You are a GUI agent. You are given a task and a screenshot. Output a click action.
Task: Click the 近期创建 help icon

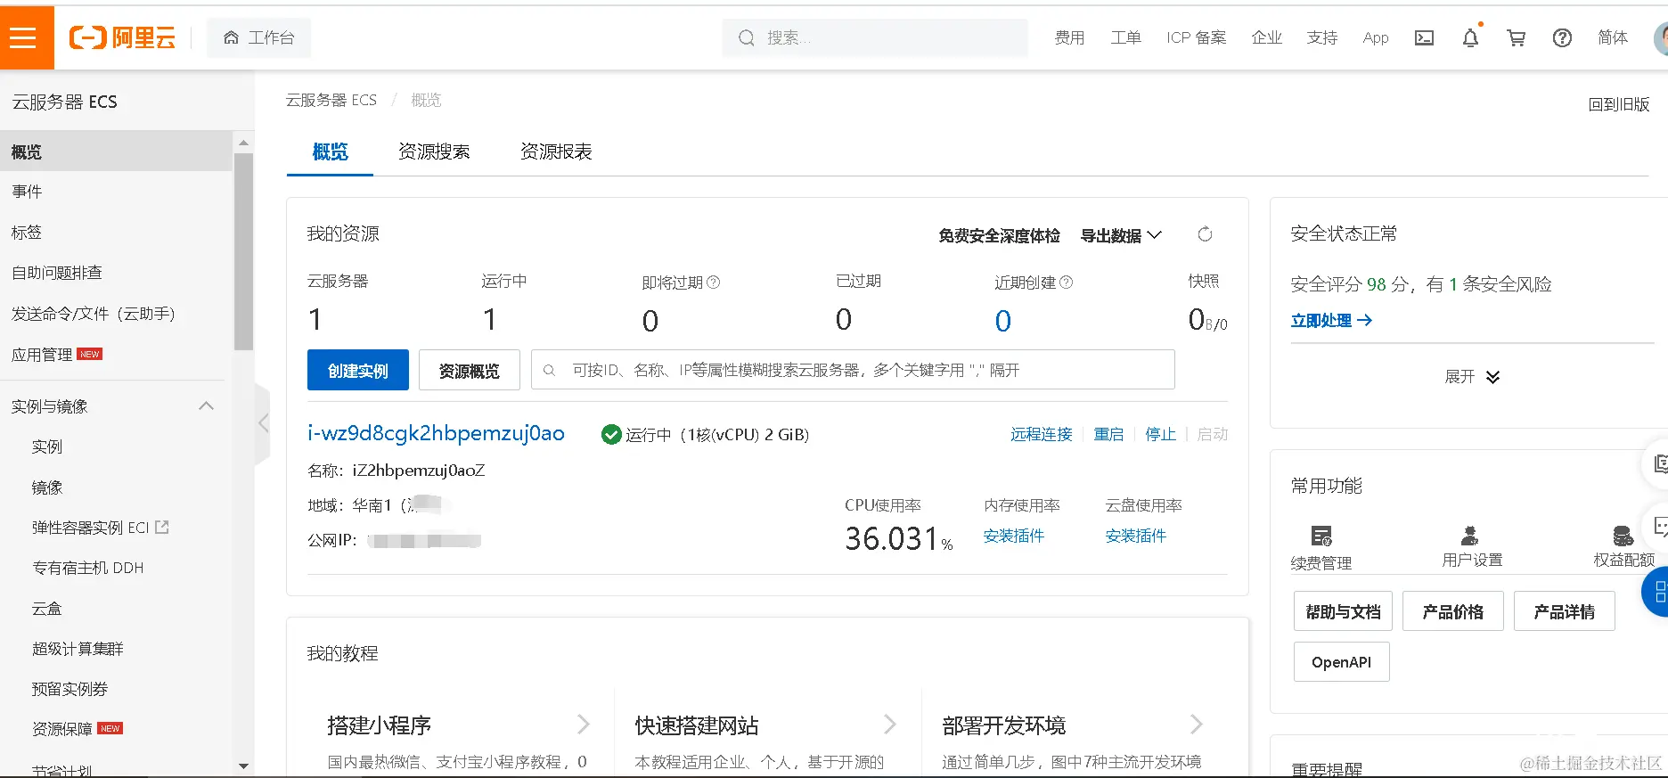coord(1066,283)
